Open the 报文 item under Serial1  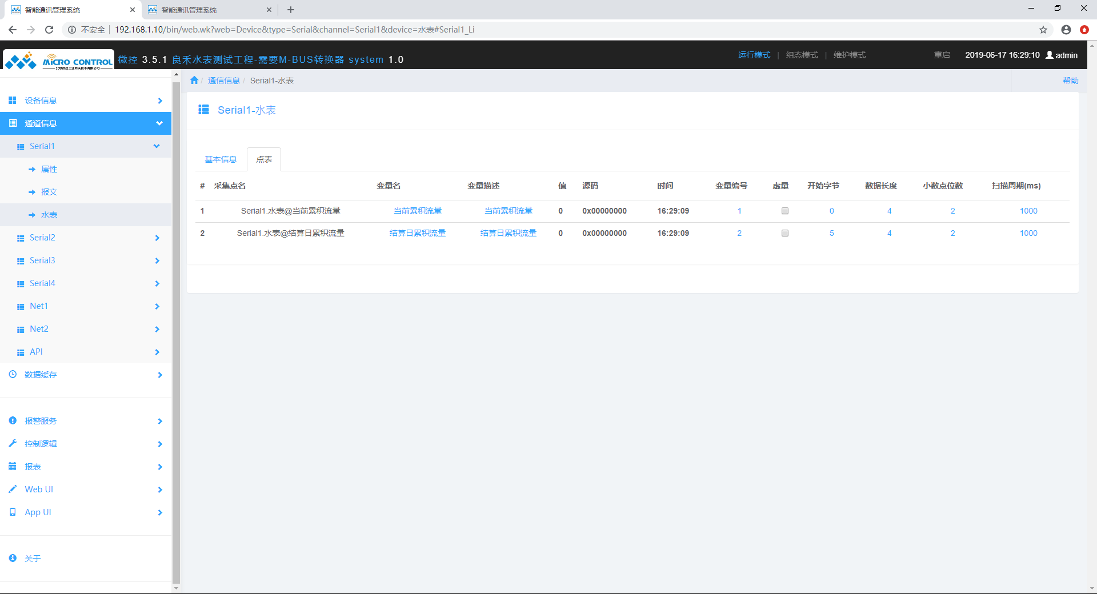[49, 192]
